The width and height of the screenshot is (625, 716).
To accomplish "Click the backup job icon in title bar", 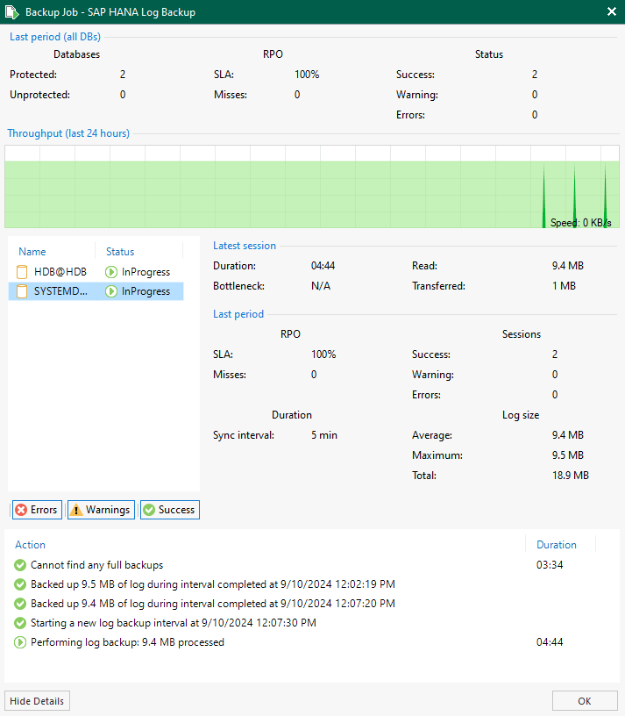I will (12, 12).
